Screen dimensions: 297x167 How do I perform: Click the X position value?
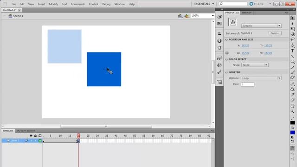click(245, 45)
